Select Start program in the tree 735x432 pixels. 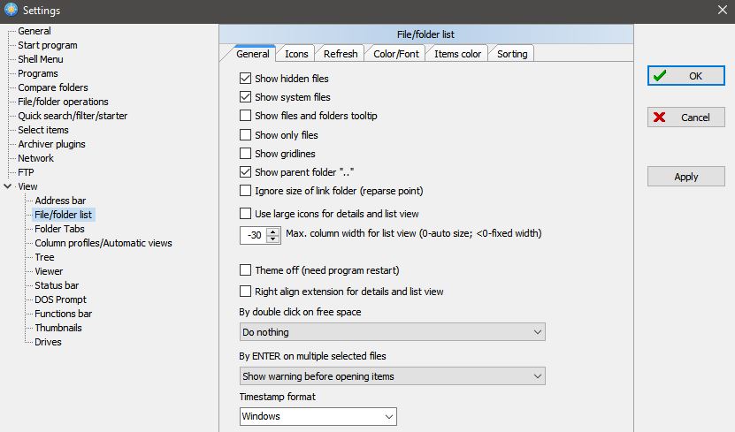(48, 45)
